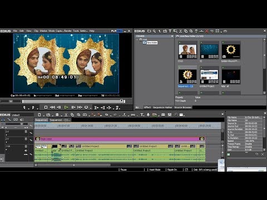Open the bin view dropdown arrow
Screen dimensions: 267x200
pyautogui.click(x=221, y=32)
